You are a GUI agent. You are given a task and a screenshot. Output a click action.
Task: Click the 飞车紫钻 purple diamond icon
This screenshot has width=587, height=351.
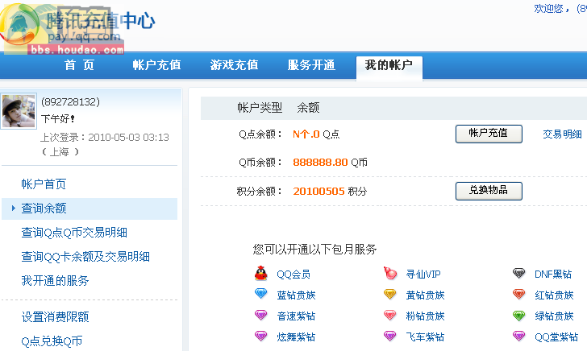click(389, 336)
